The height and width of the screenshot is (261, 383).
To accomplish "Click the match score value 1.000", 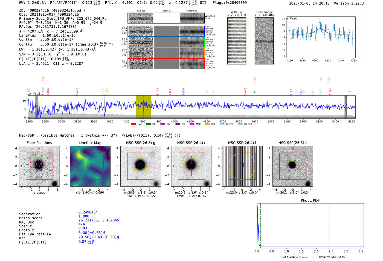I will [x=84, y=216].
